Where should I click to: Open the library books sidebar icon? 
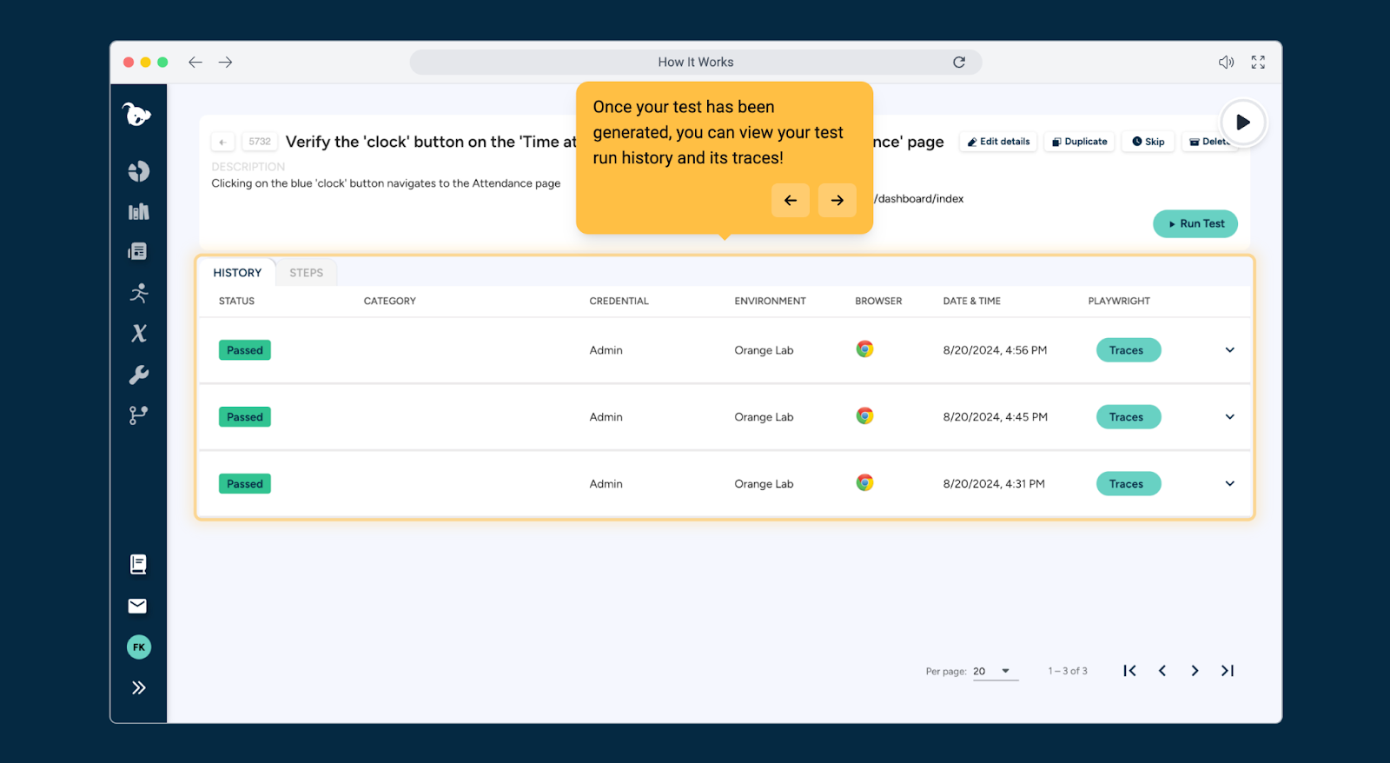[139, 211]
